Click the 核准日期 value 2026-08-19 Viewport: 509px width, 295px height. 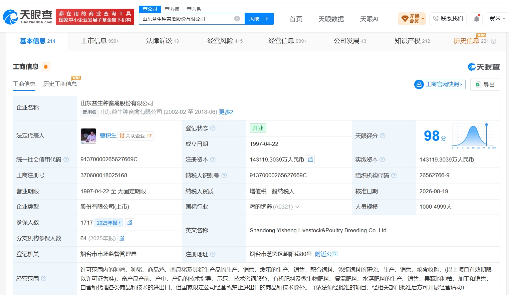pos(434,192)
